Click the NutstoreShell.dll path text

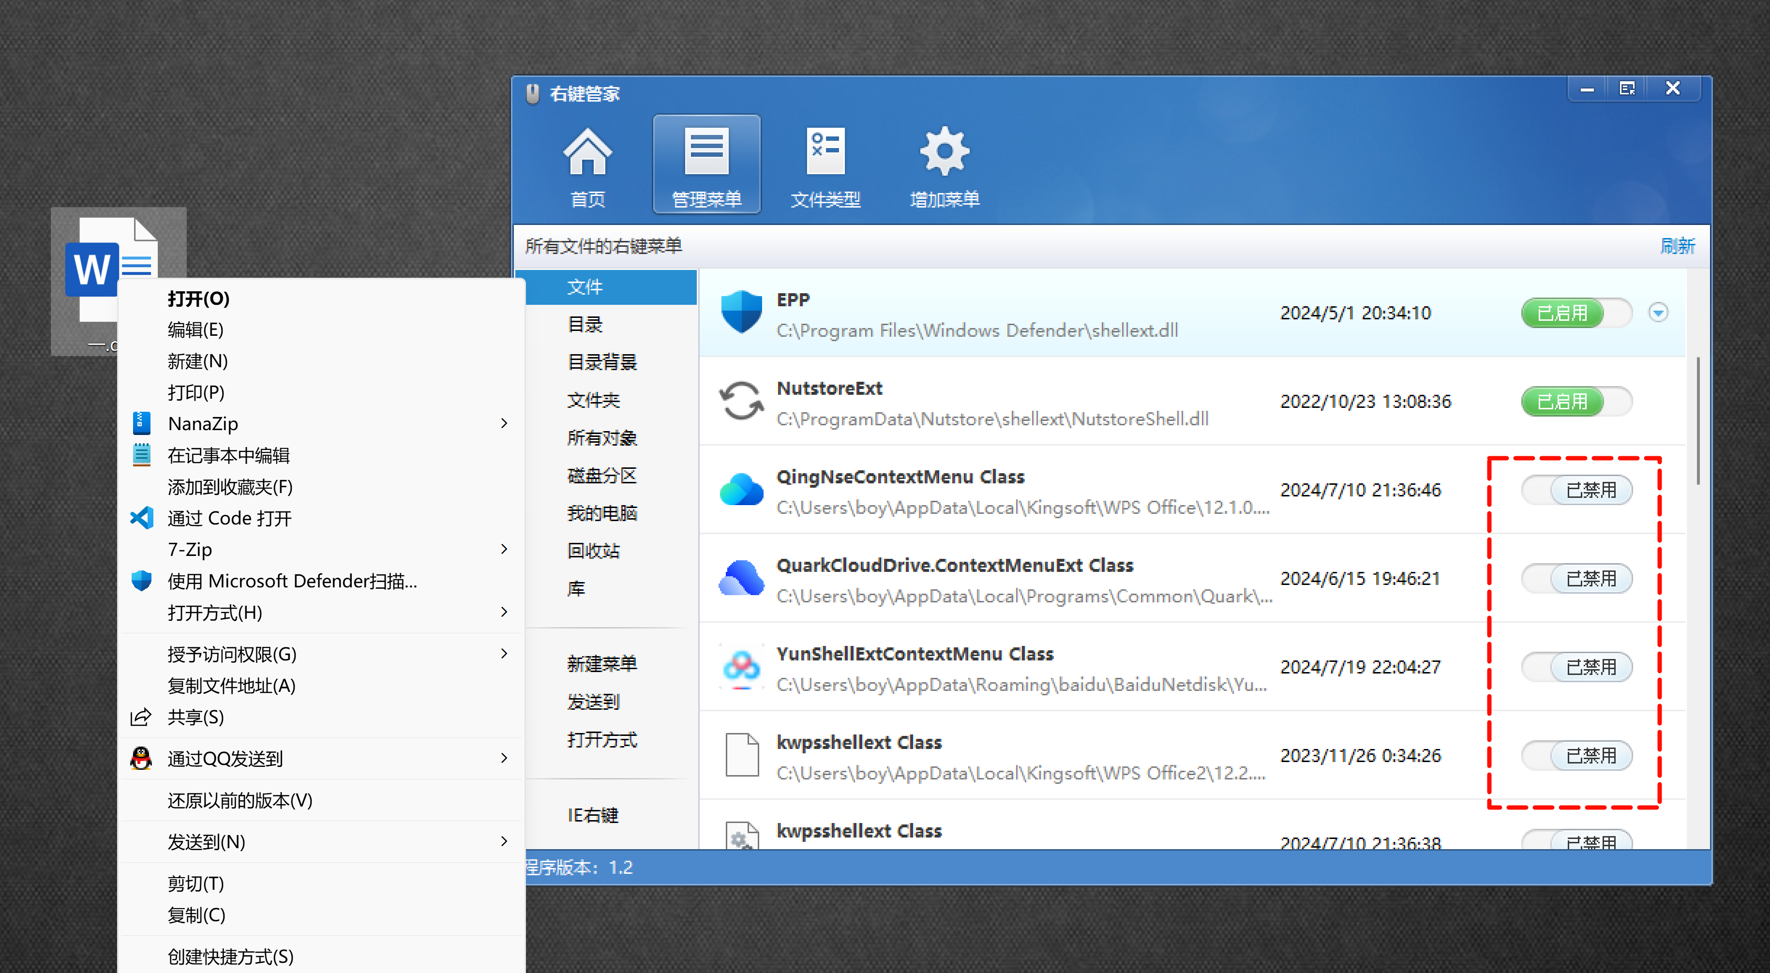(x=992, y=419)
